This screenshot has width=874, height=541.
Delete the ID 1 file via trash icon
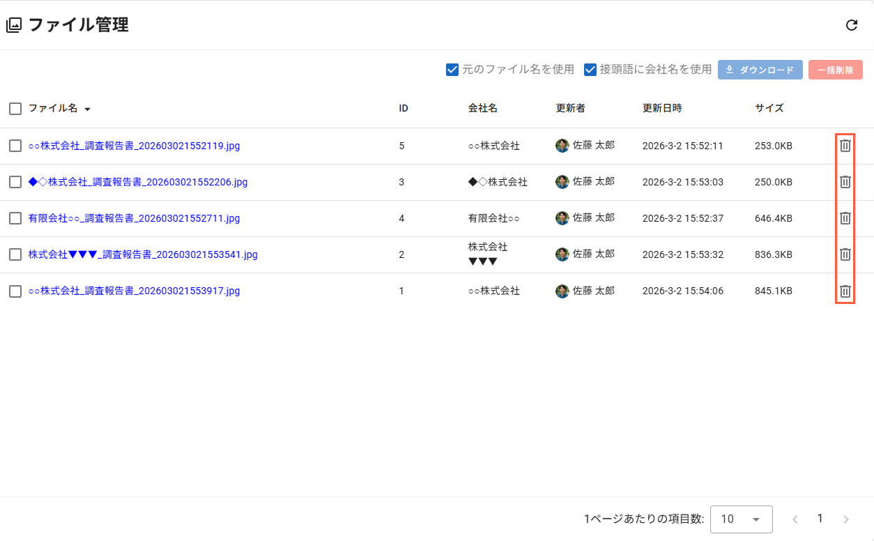tap(845, 291)
